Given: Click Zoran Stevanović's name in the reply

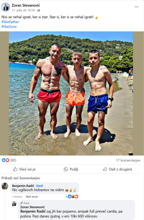Looking at the screenshot, I should coord(32,207).
